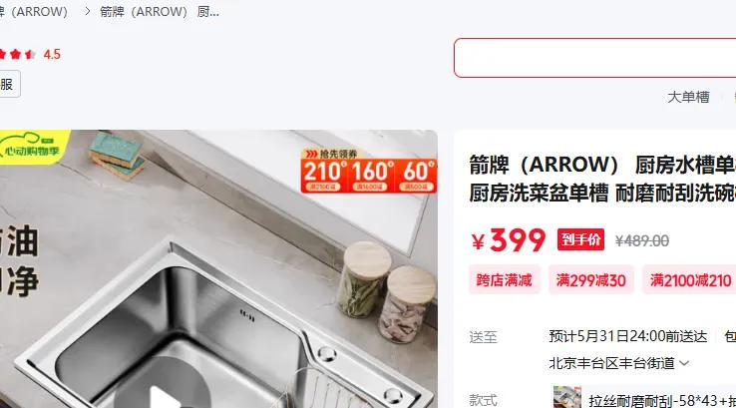The image size is (736, 408).
Task: Select the 满299减30 discount tag
Action: coord(591,280)
